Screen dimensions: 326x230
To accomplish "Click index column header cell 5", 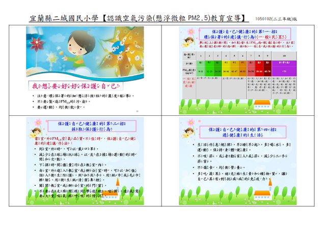I will (x=234, y=56).
